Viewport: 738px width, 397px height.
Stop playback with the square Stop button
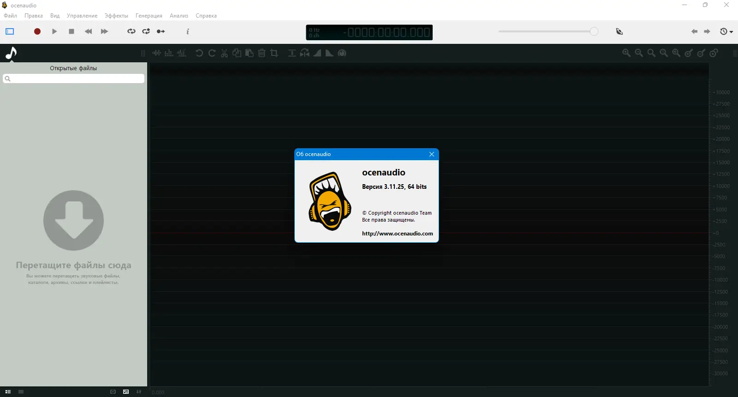point(71,31)
